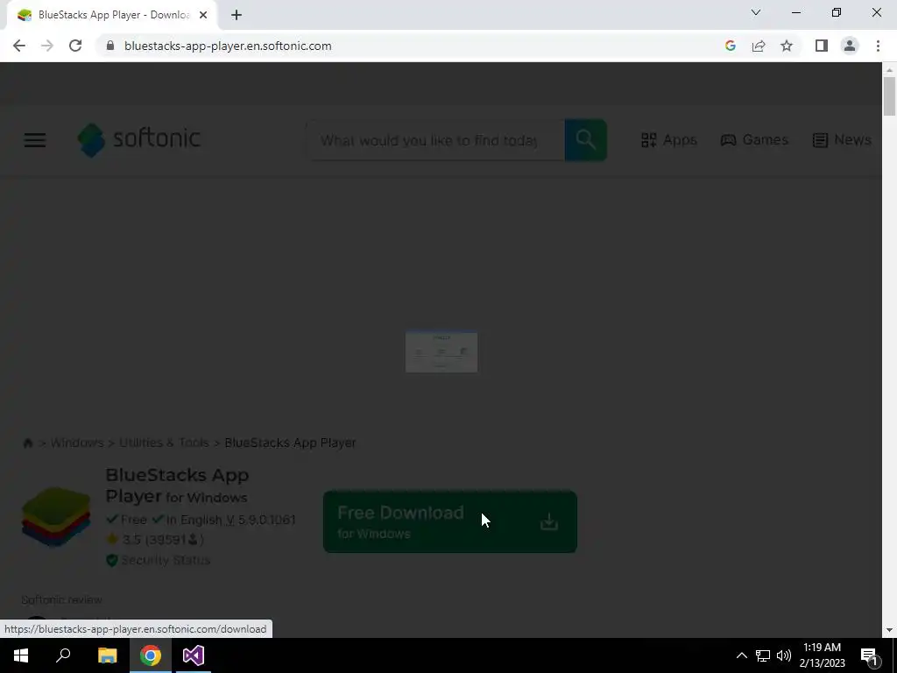Open the Apps section
This screenshot has height=673, width=897.
pos(668,139)
